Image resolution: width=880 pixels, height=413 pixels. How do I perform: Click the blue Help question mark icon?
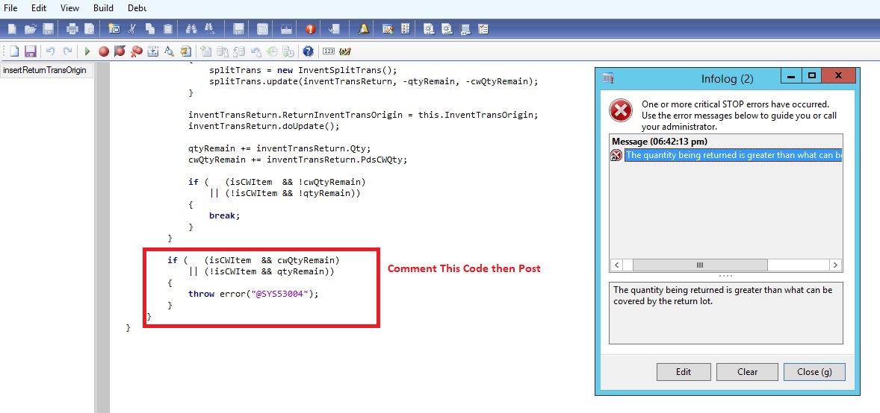(308, 51)
